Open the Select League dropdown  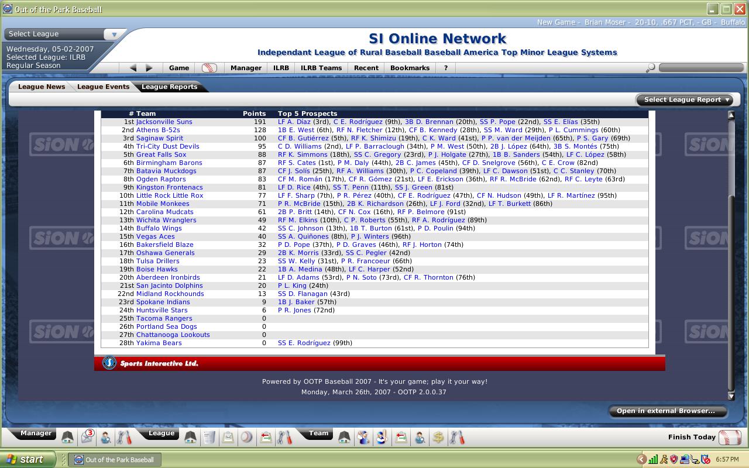64,34
